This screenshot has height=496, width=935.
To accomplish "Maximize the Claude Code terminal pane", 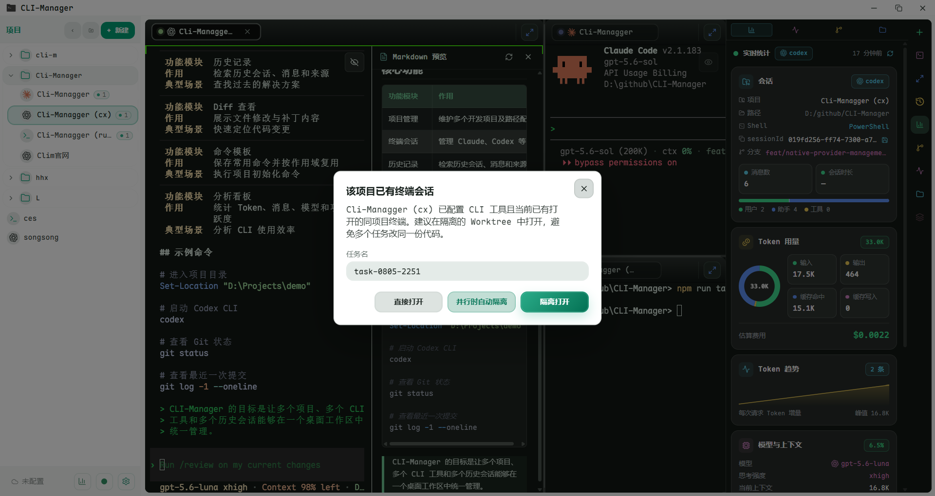I will click(x=712, y=33).
